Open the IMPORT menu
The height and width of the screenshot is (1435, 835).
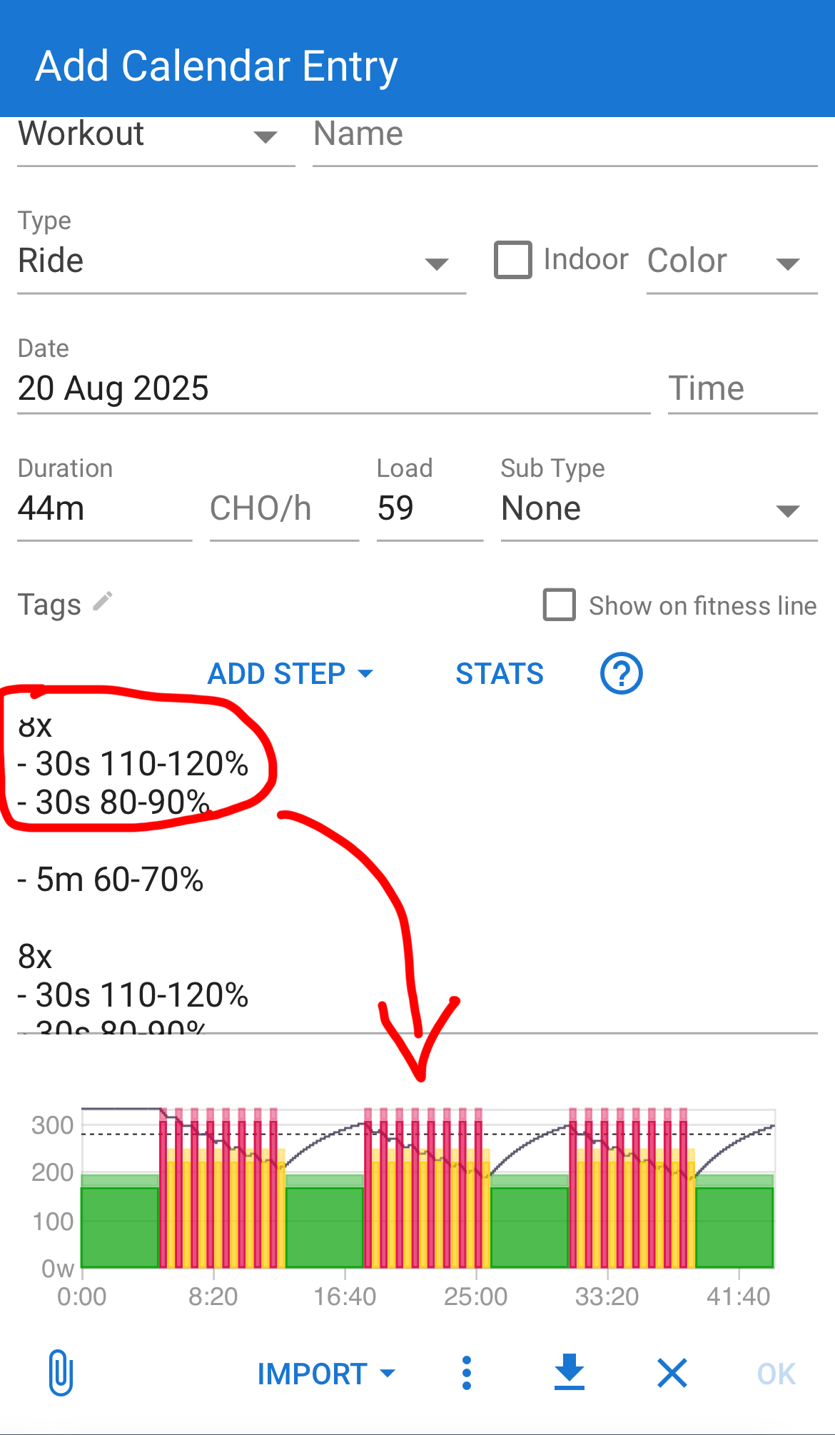click(326, 1374)
